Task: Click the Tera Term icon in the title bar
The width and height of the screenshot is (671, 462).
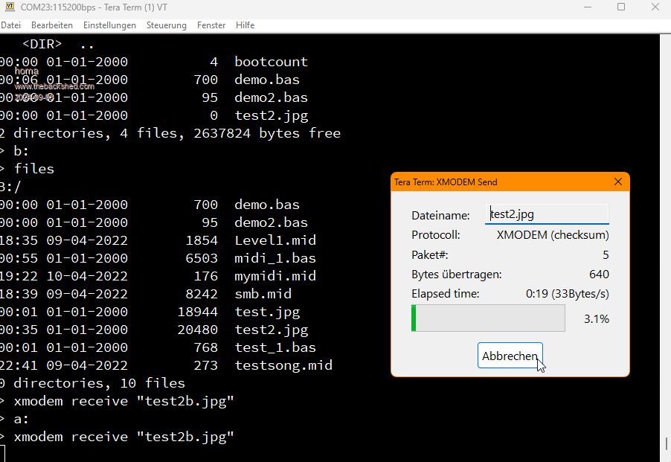Action: coord(10,7)
